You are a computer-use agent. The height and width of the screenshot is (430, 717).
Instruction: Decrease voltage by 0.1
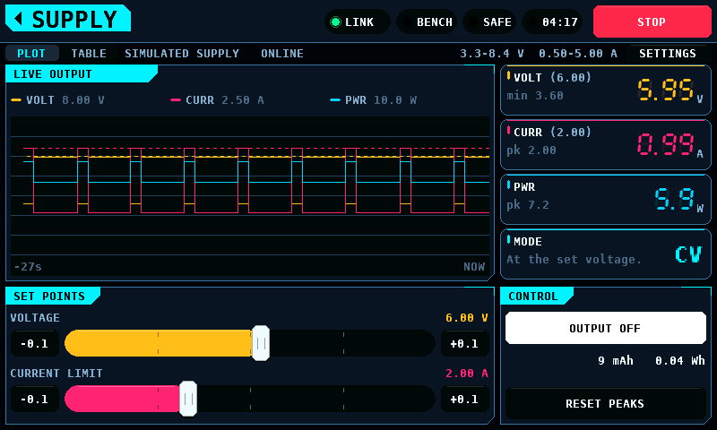35,344
